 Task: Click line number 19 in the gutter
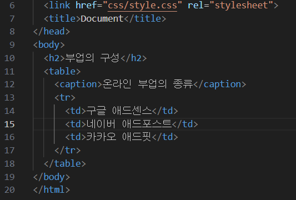[9, 177]
